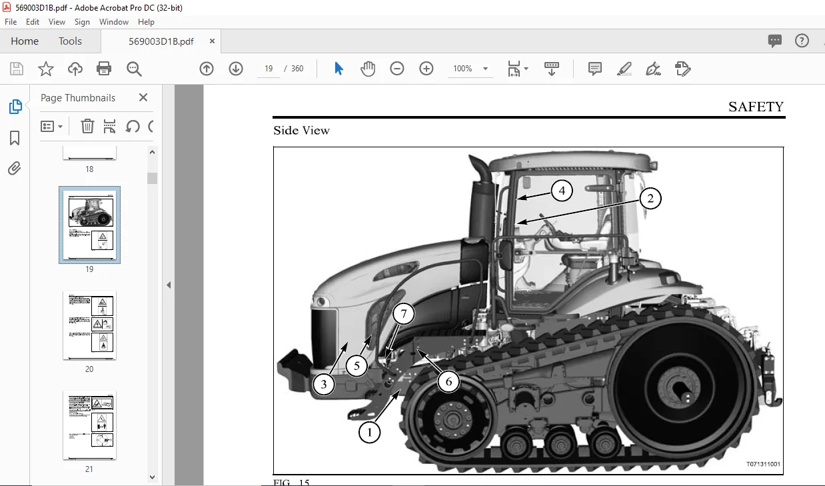Rotate pages counterclockwise icon

[x=133, y=126]
